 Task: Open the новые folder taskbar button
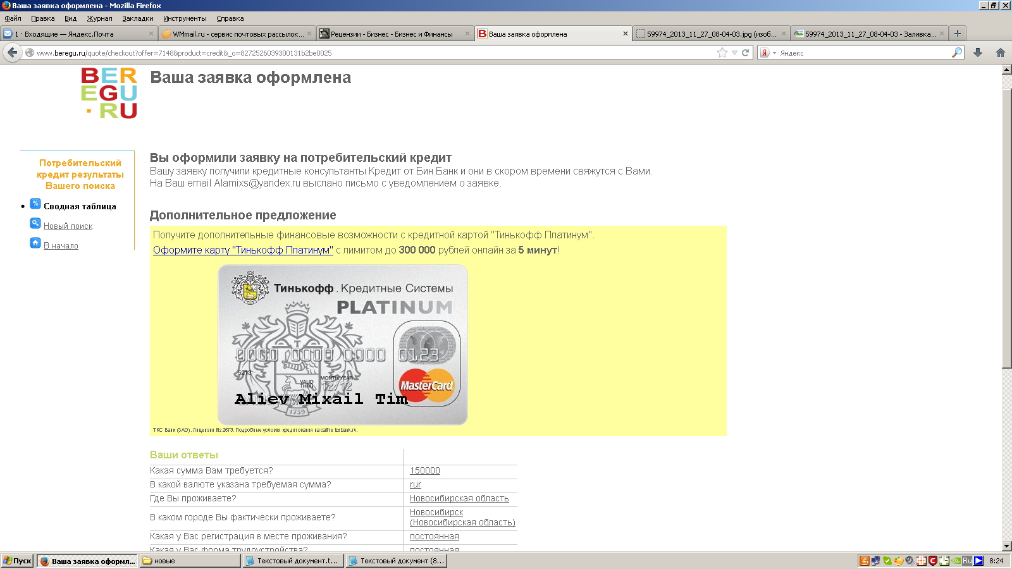(x=190, y=561)
